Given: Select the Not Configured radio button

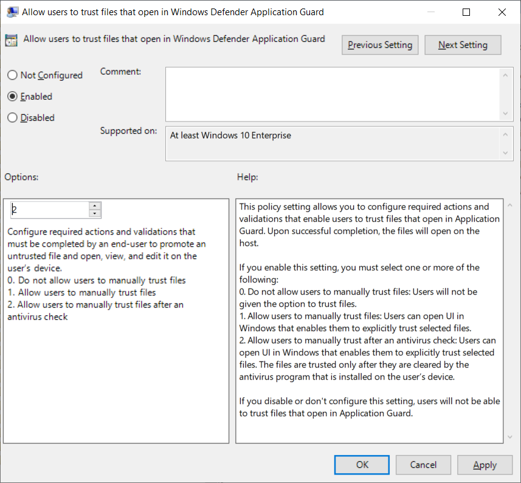Looking at the screenshot, I should [12, 75].
